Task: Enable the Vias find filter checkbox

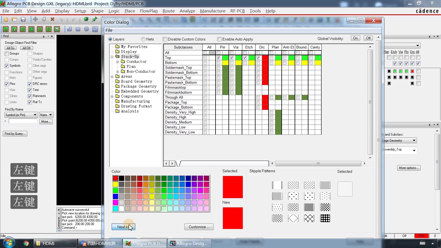Action: coord(7,90)
